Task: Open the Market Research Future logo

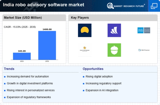Action: click(126, 6)
